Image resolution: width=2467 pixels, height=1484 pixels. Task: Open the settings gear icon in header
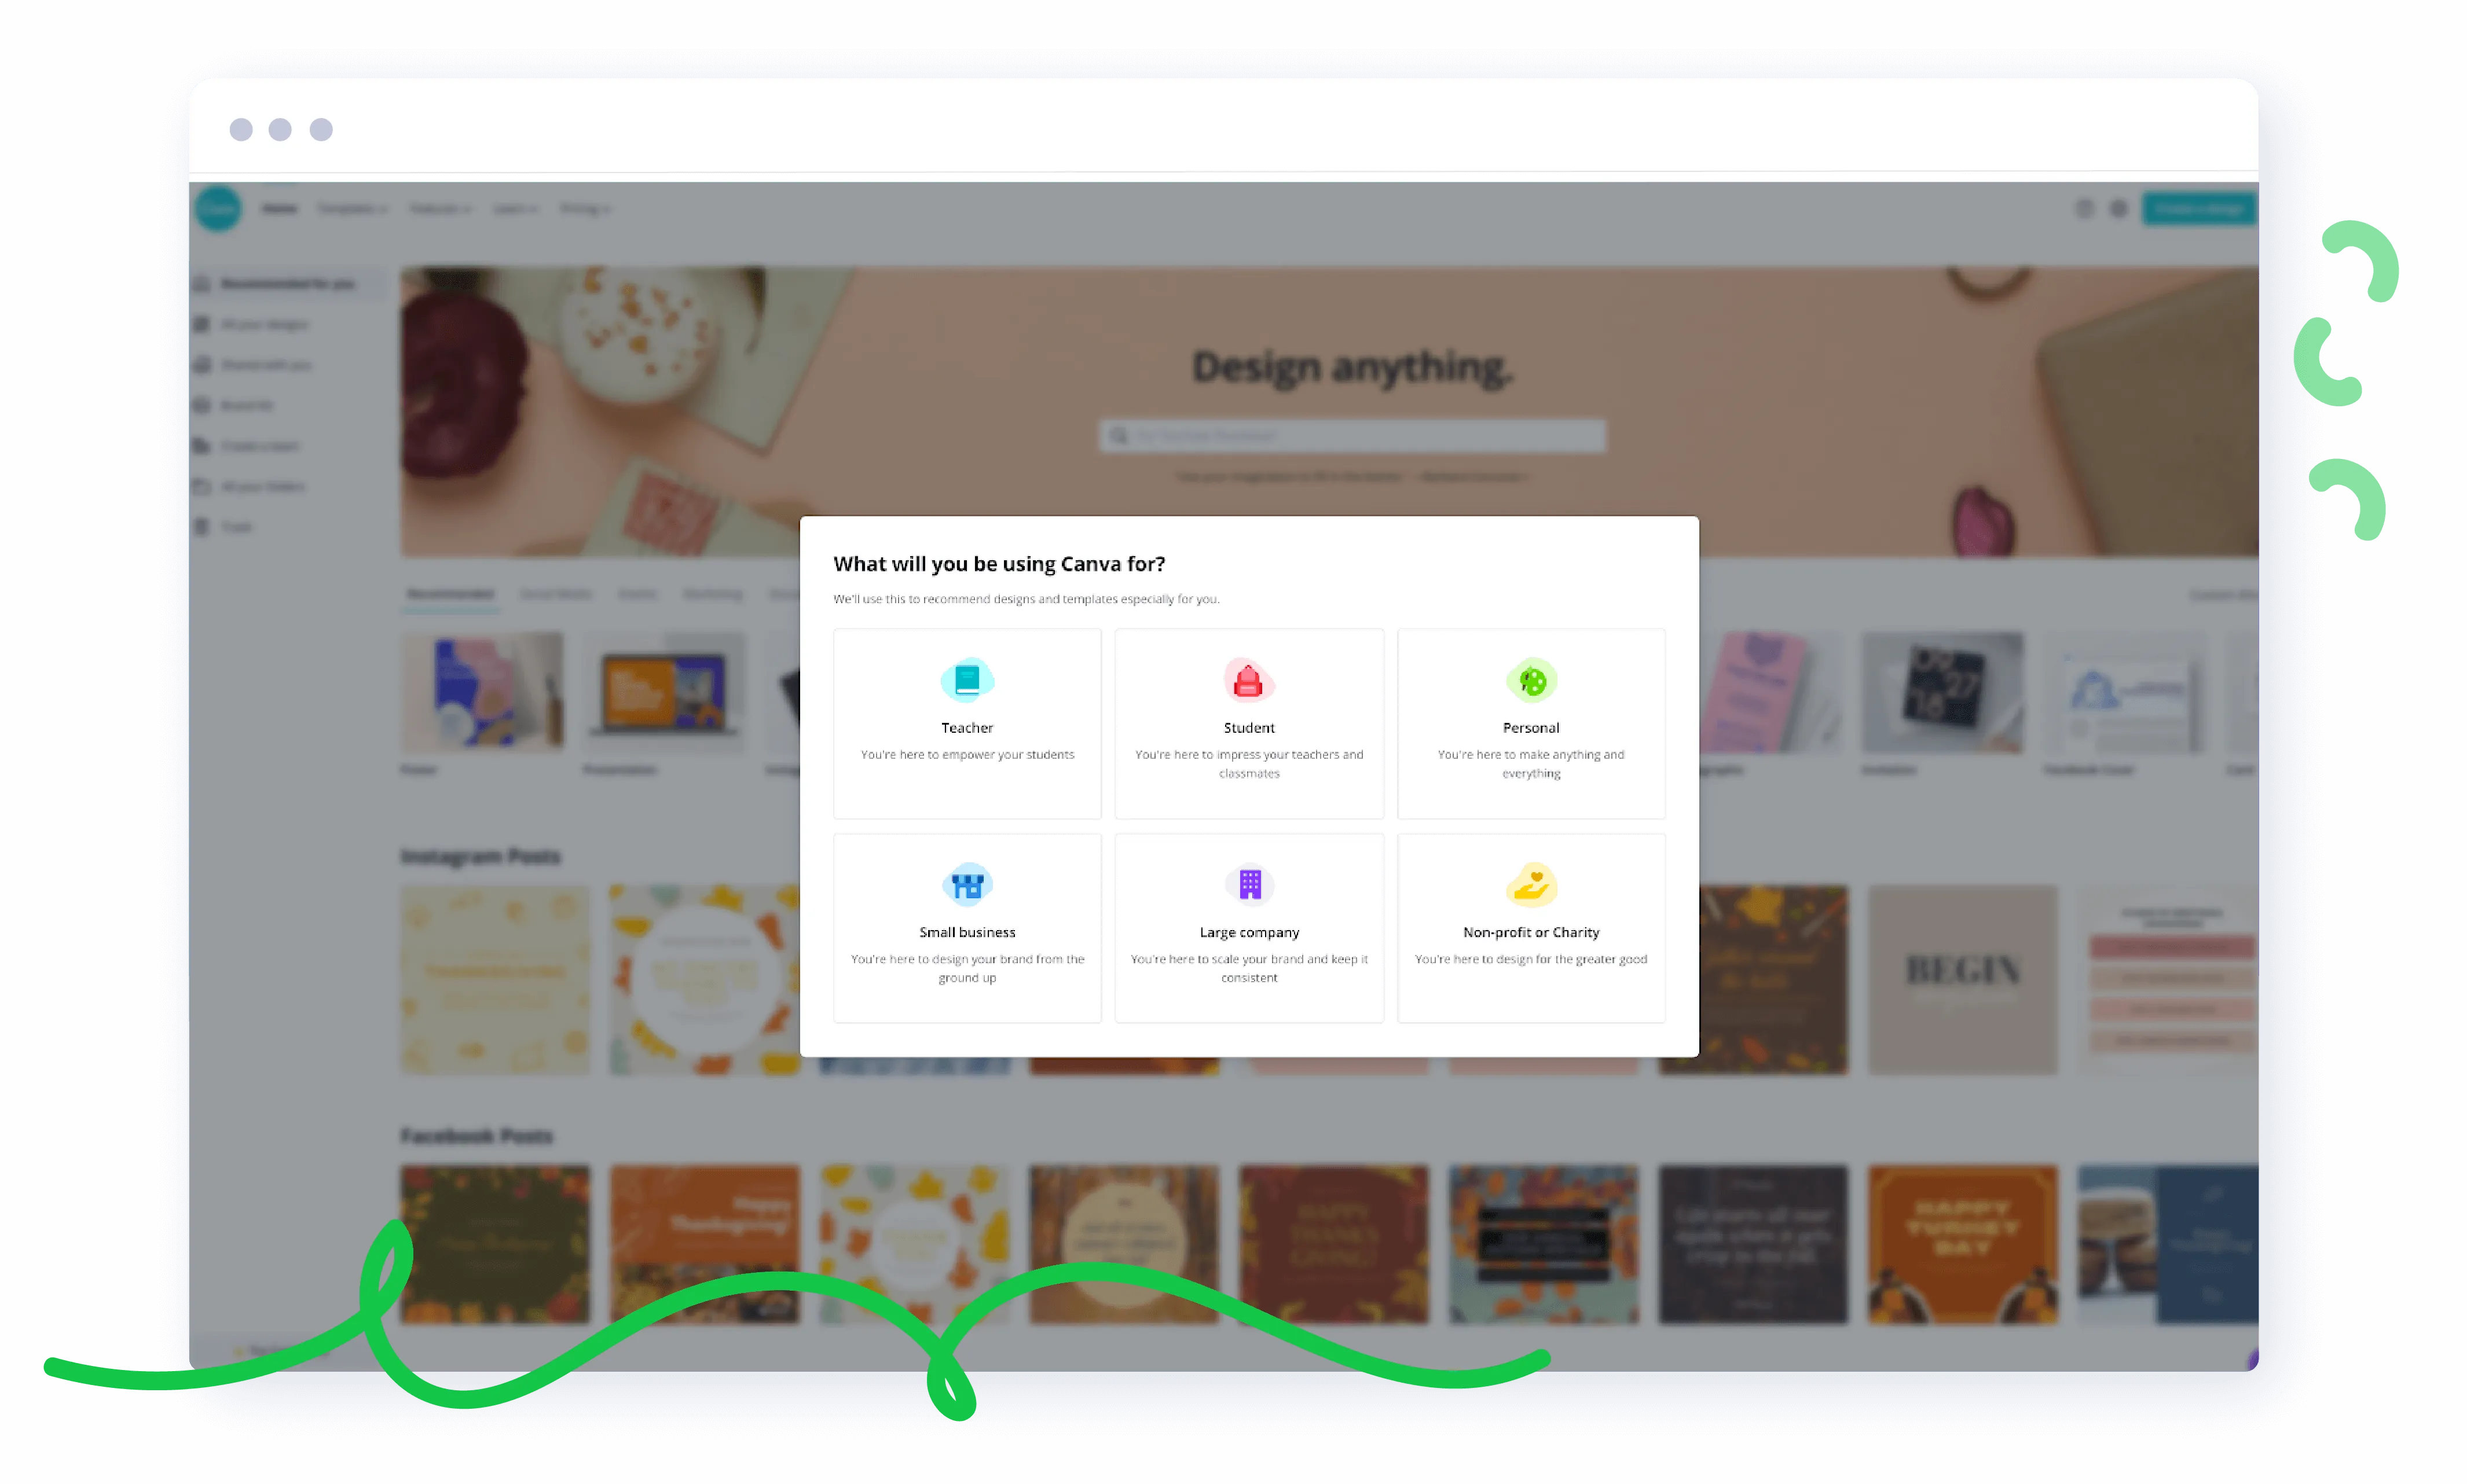[2118, 208]
